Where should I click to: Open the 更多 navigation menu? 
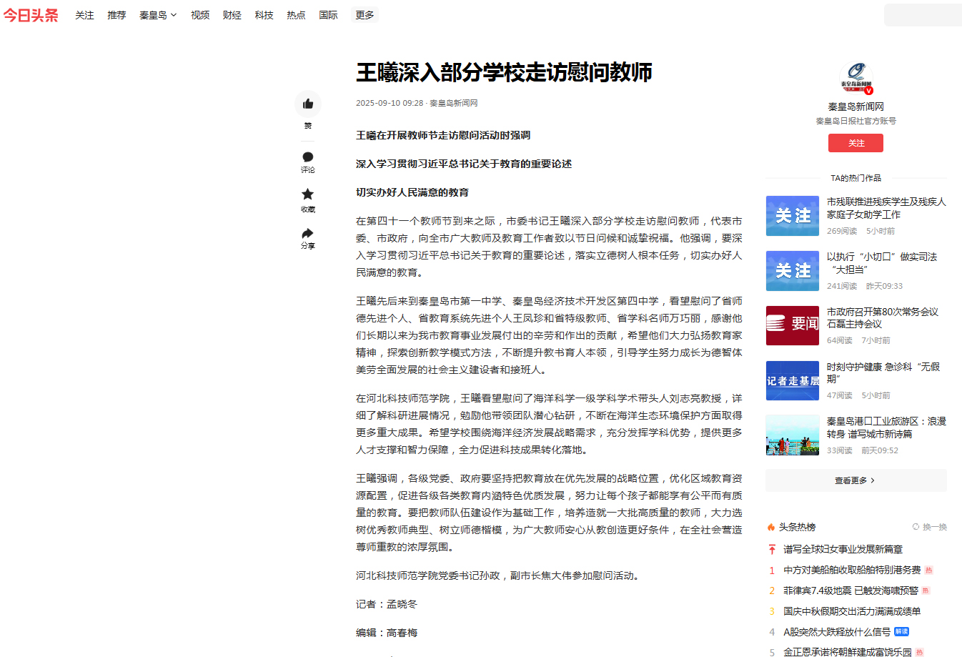pyautogui.click(x=365, y=15)
